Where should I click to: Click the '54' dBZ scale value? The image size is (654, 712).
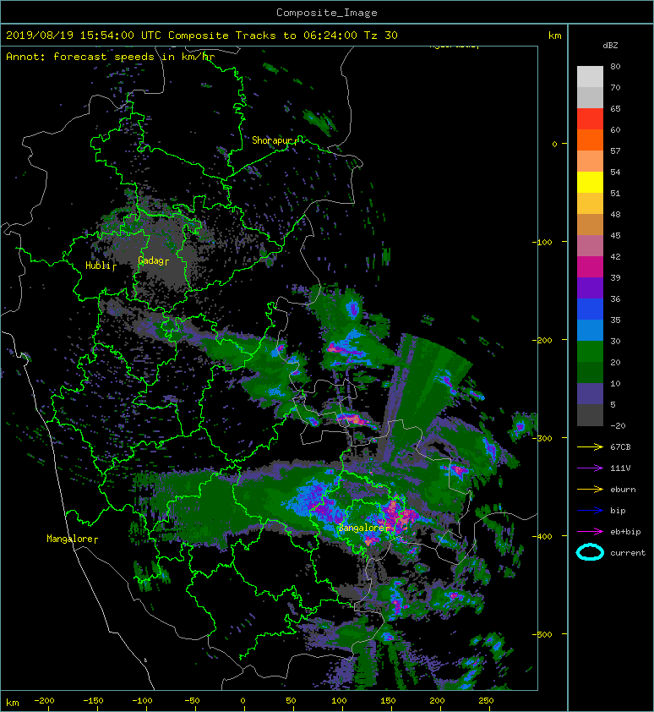coord(615,173)
